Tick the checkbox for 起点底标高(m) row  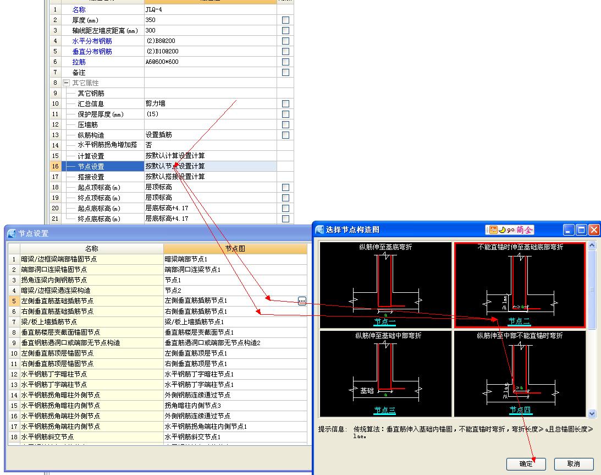click(x=285, y=208)
